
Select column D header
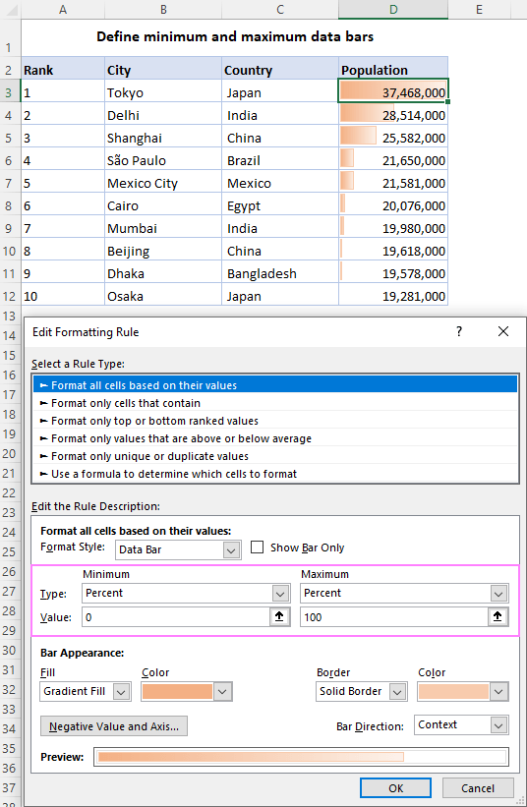coord(393,9)
